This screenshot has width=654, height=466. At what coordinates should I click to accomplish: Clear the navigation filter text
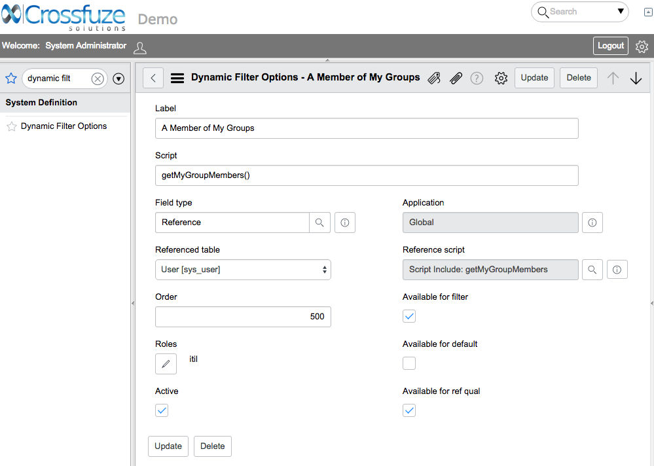click(98, 79)
